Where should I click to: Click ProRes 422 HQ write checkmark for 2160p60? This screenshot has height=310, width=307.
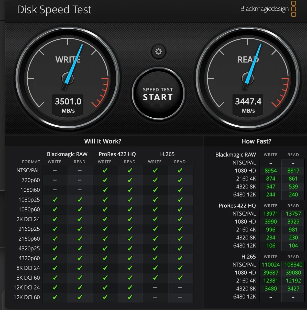coord(105,239)
